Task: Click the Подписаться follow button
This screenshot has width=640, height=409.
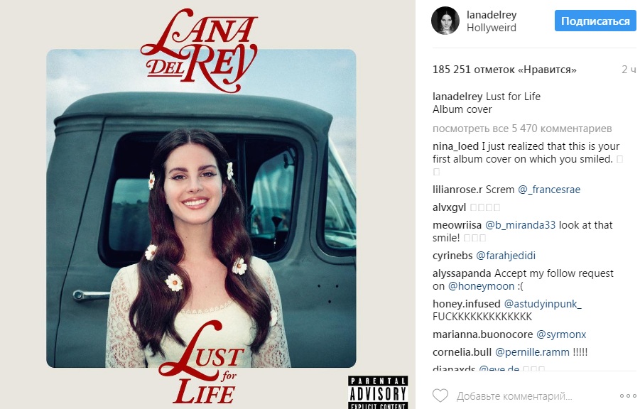Action: point(595,21)
